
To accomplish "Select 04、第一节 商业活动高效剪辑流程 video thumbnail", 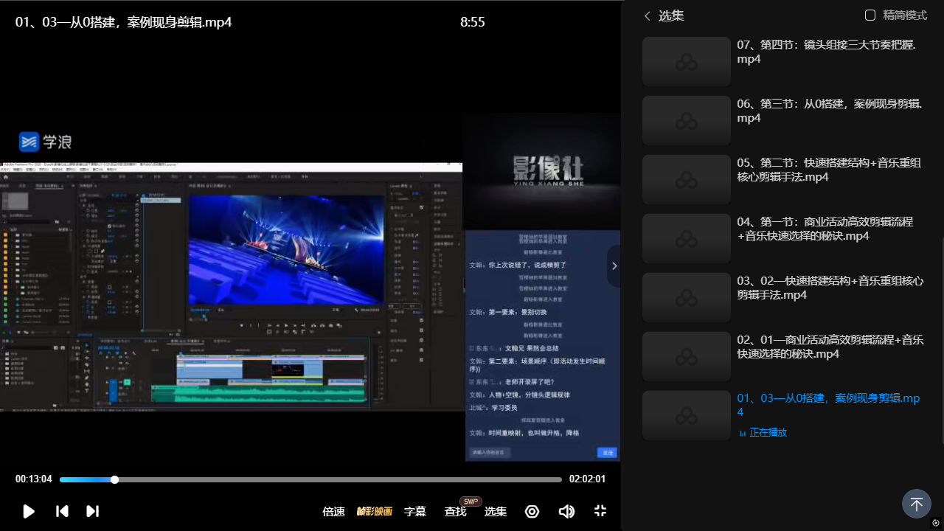I will pyautogui.click(x=687, y=239).
